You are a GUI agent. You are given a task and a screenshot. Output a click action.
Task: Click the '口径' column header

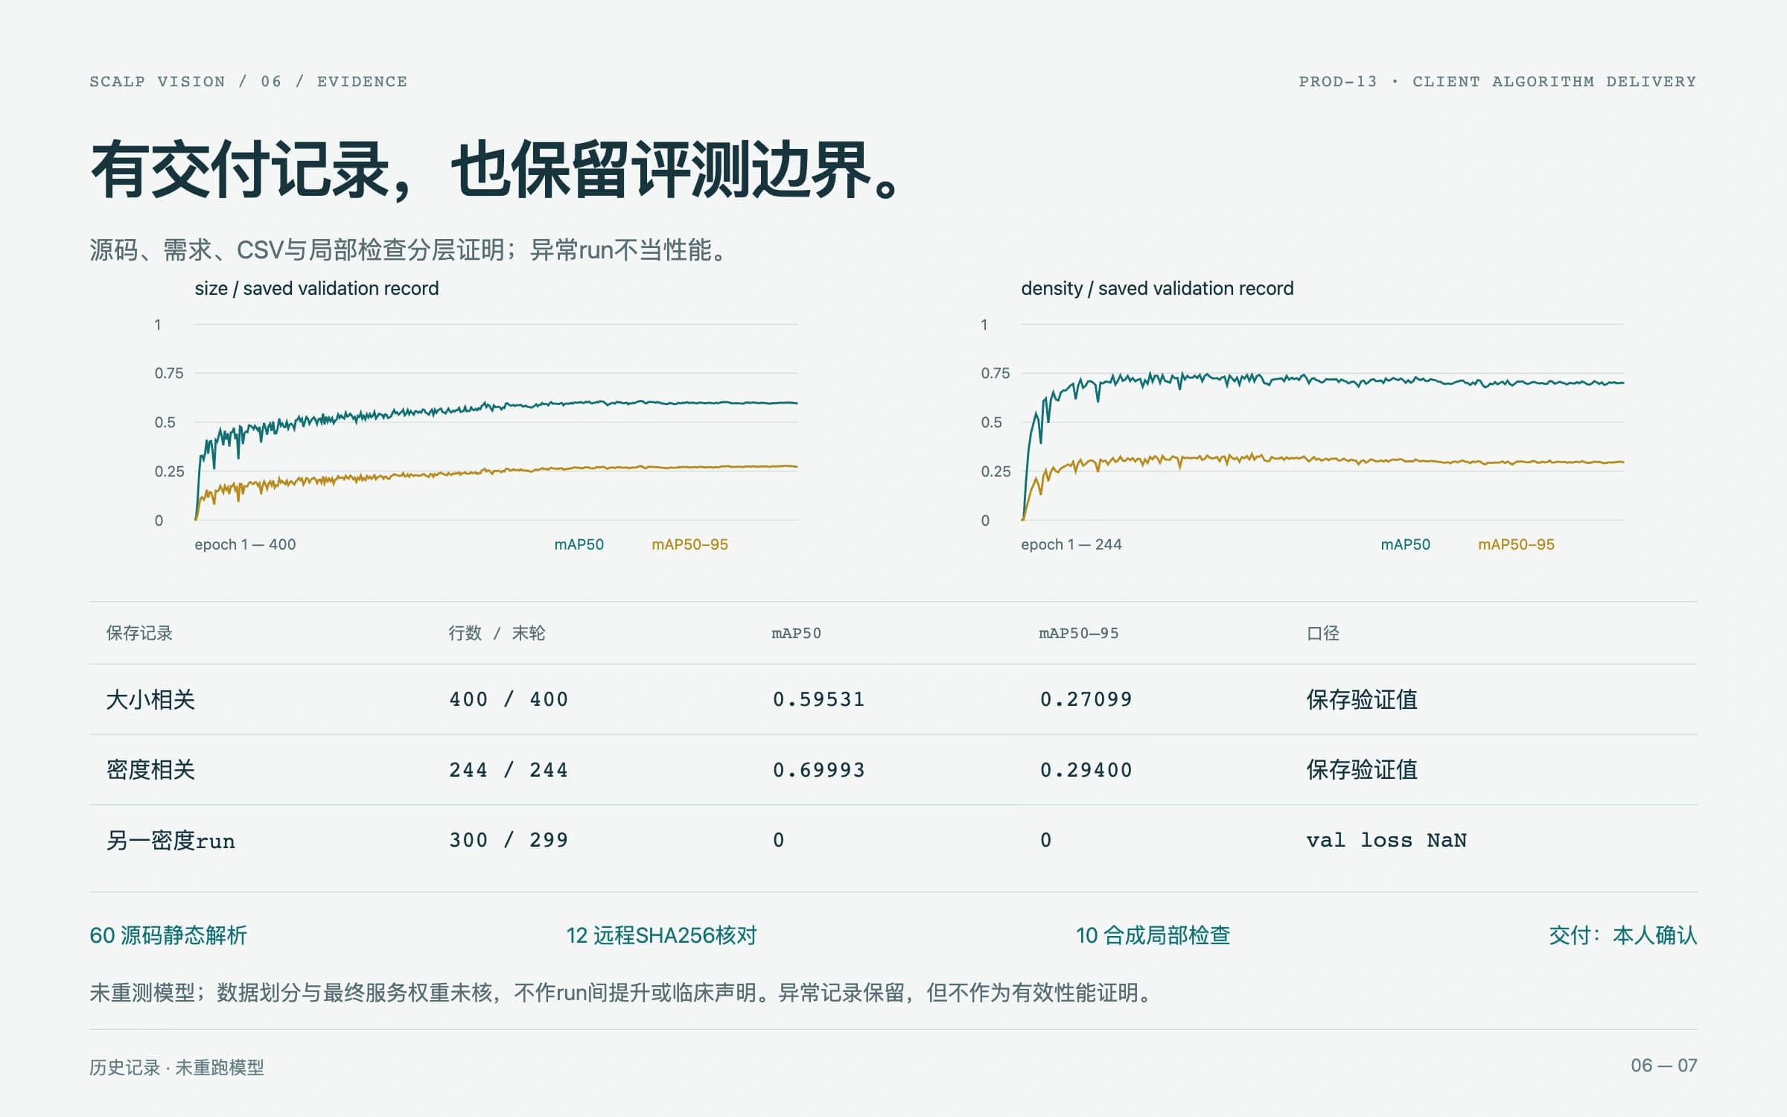pos(1323,633)
